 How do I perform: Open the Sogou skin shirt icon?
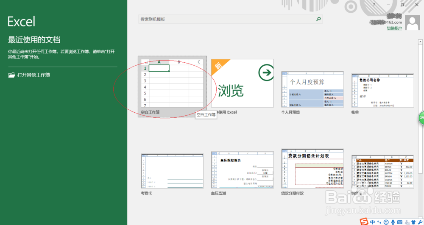[413, 222]
